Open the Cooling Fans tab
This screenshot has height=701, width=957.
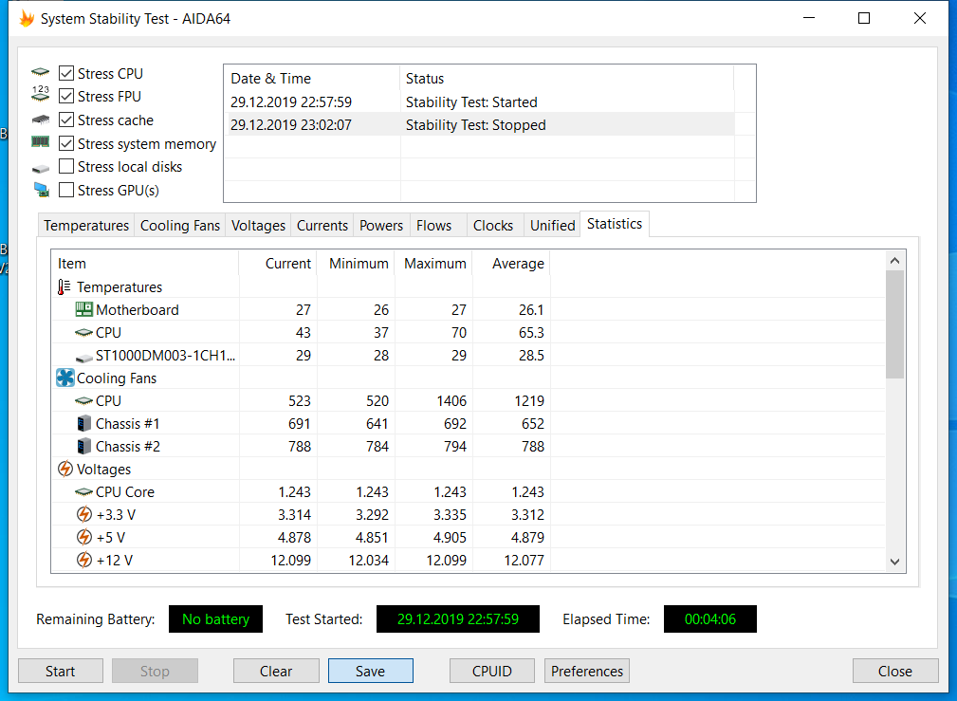pos(180,226)
